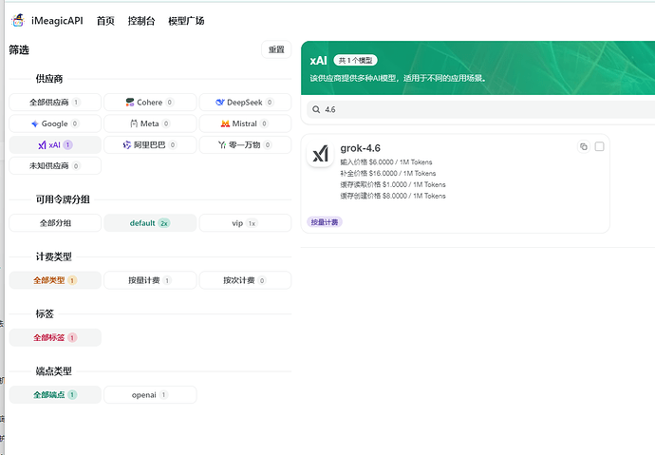
Task: Click the 补全价格 $16.0000 line
Action: click(x=388, y=174)
